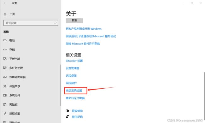Screen dimensions: 205x123
Task: Open 更改产品密钥或升级 Windows link
Action: (84, 29)
